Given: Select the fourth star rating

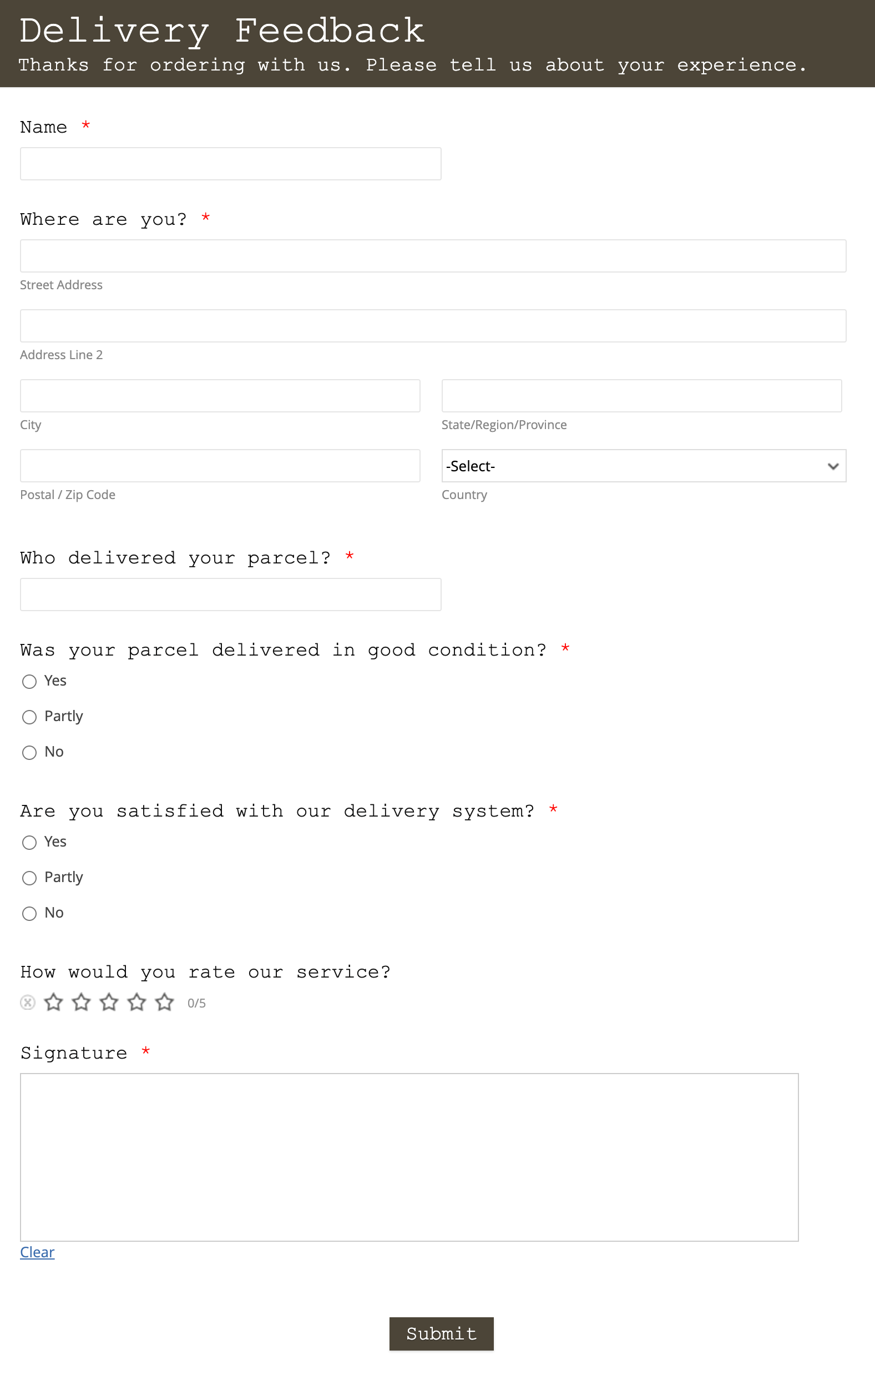Looking at the screenshot, I should (136, 1002).
